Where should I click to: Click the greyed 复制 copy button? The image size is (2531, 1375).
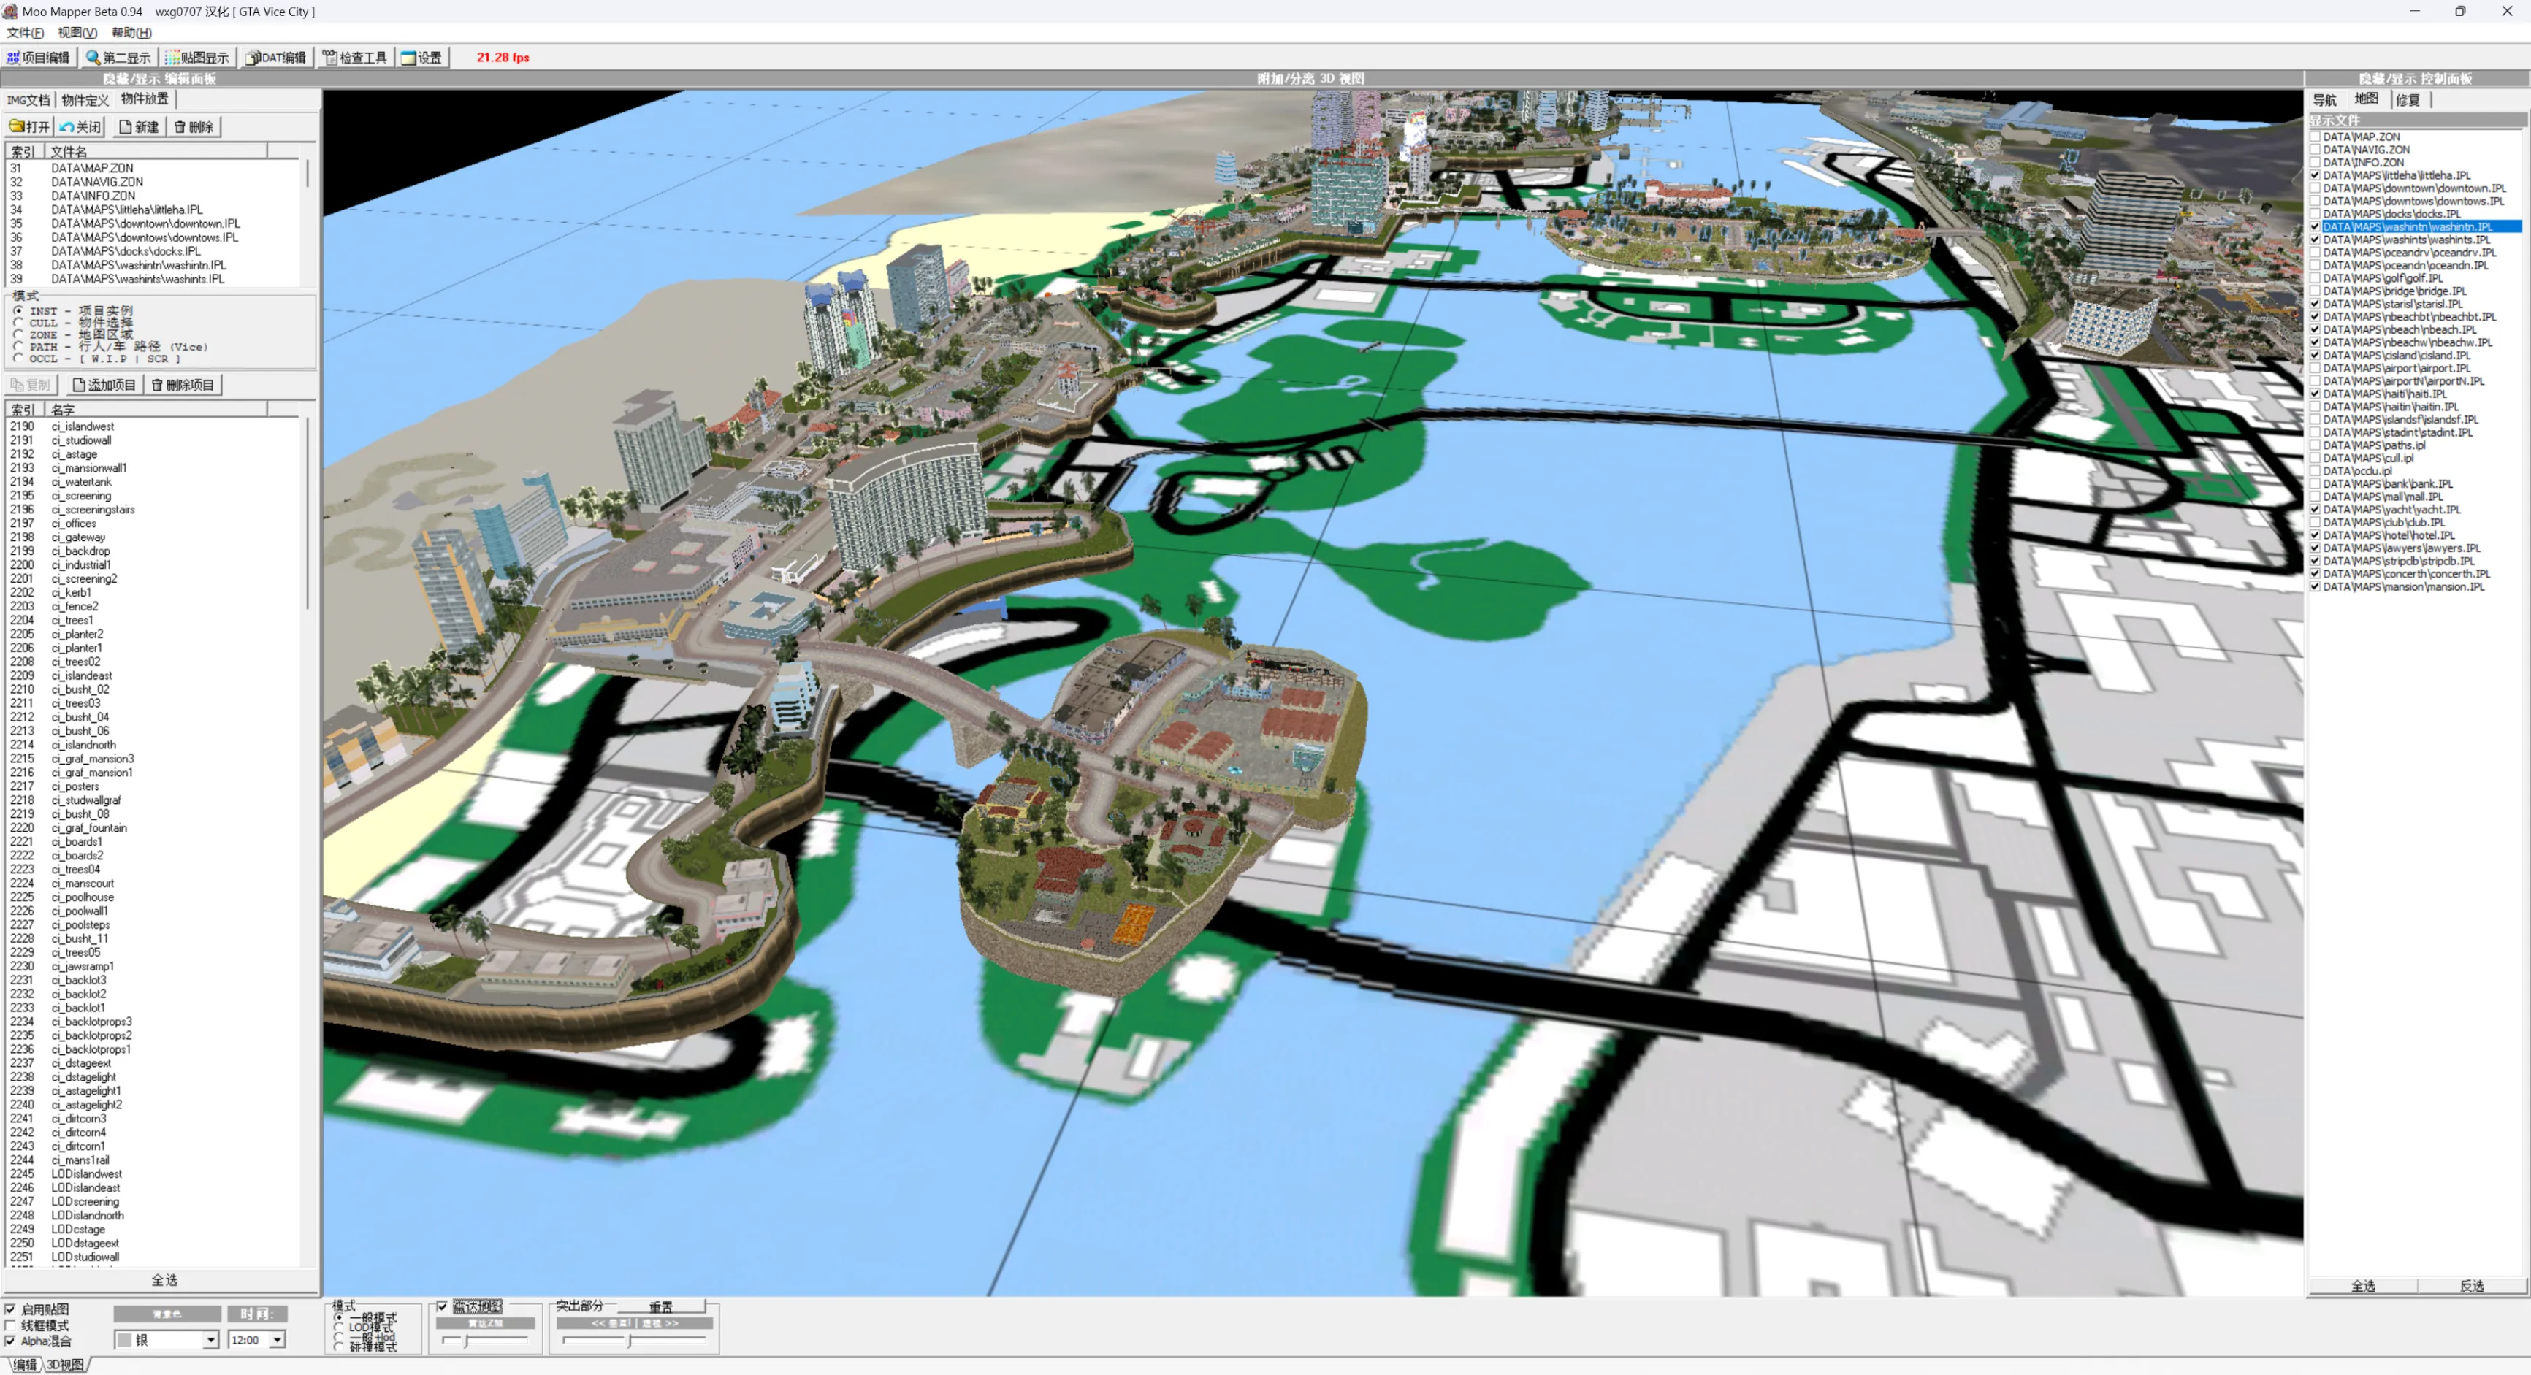31,385
